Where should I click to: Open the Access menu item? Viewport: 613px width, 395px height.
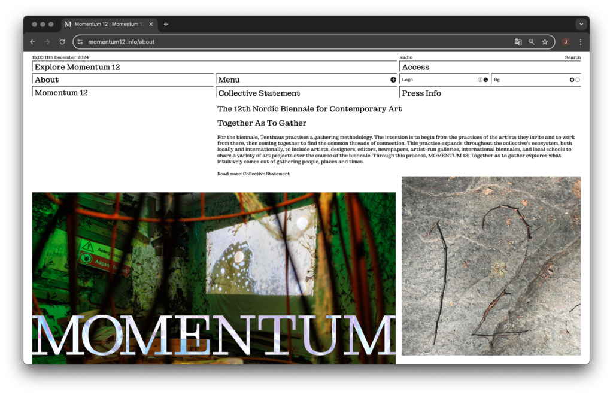pyautogui.click(x=415, y=67)
